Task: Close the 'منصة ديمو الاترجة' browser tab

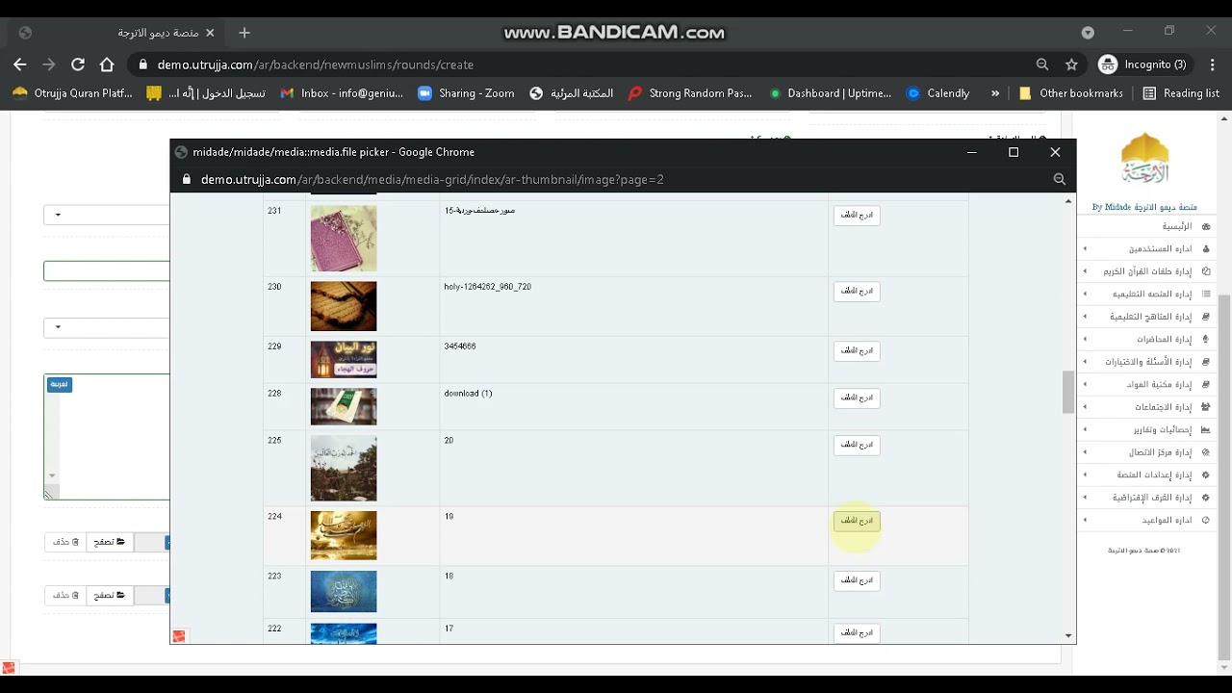Action: pyautogui.click(x=210, y=33)
